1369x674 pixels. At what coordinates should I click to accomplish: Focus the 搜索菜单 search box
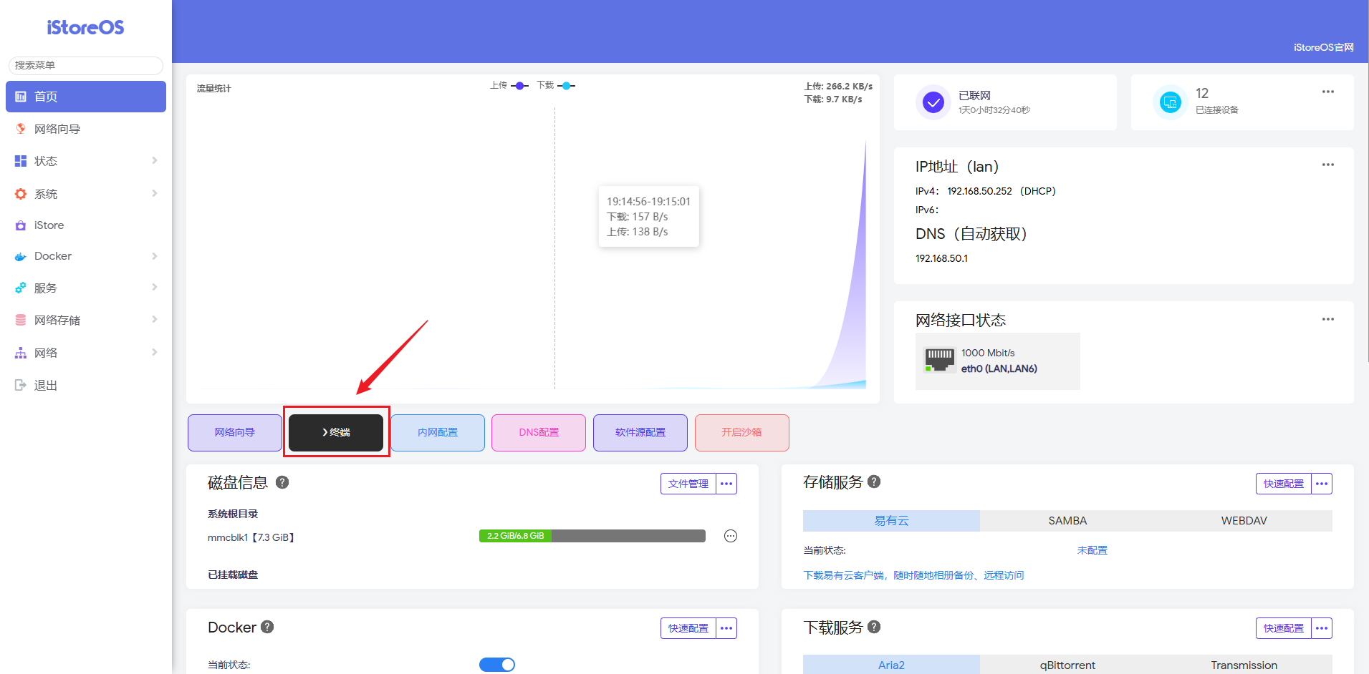pos(86,65)
